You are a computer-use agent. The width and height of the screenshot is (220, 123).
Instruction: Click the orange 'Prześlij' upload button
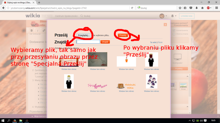point(123,35)
